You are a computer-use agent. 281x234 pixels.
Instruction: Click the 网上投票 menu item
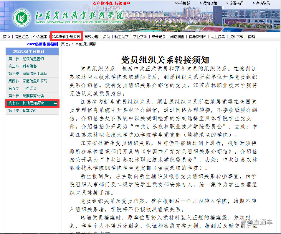pos(218,37)
